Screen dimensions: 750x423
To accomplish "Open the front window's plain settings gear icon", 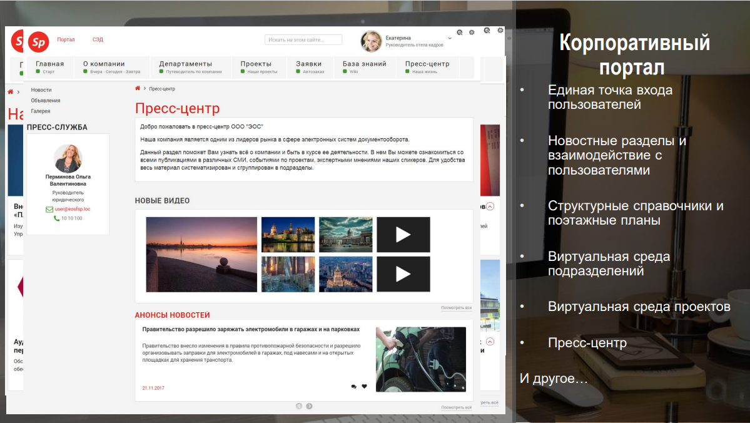I will click(x=472, y=33).
